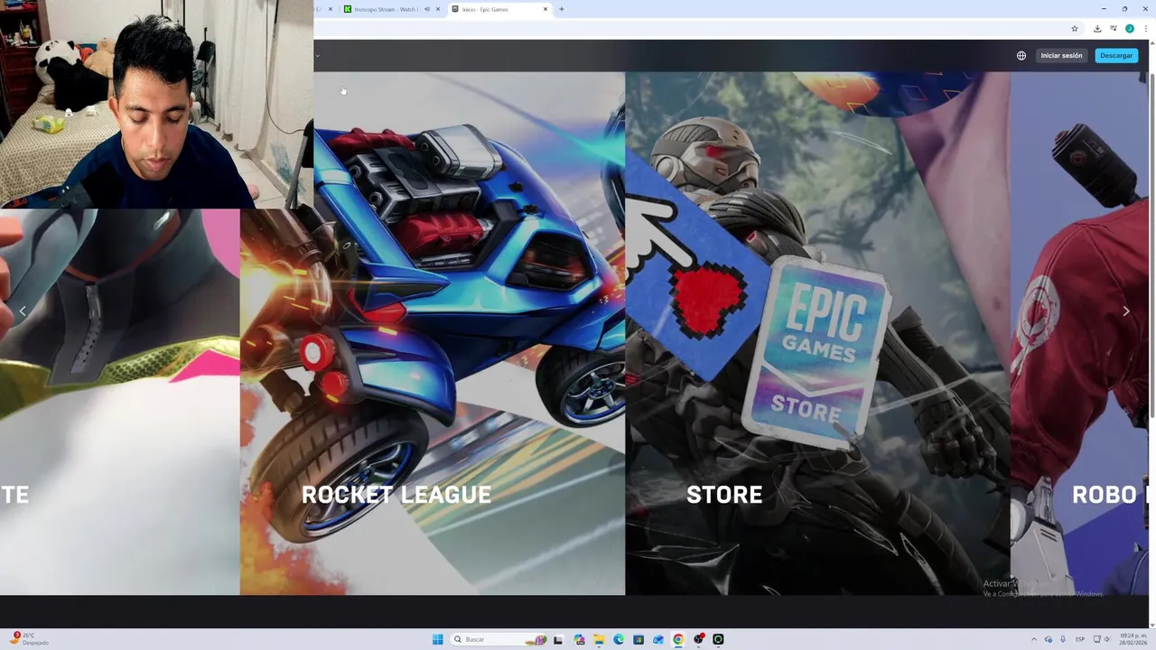Open the volume tray icon

pyautogui.click(x=1107, y=639)
